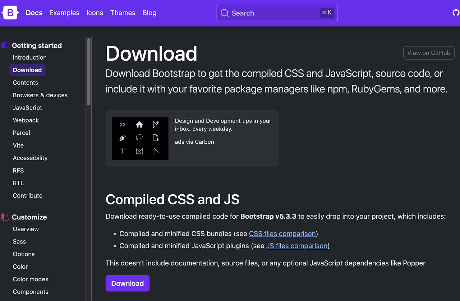Screen dimensions: 460x301
Task: Click the Customize palette icon
Action: 5,217
